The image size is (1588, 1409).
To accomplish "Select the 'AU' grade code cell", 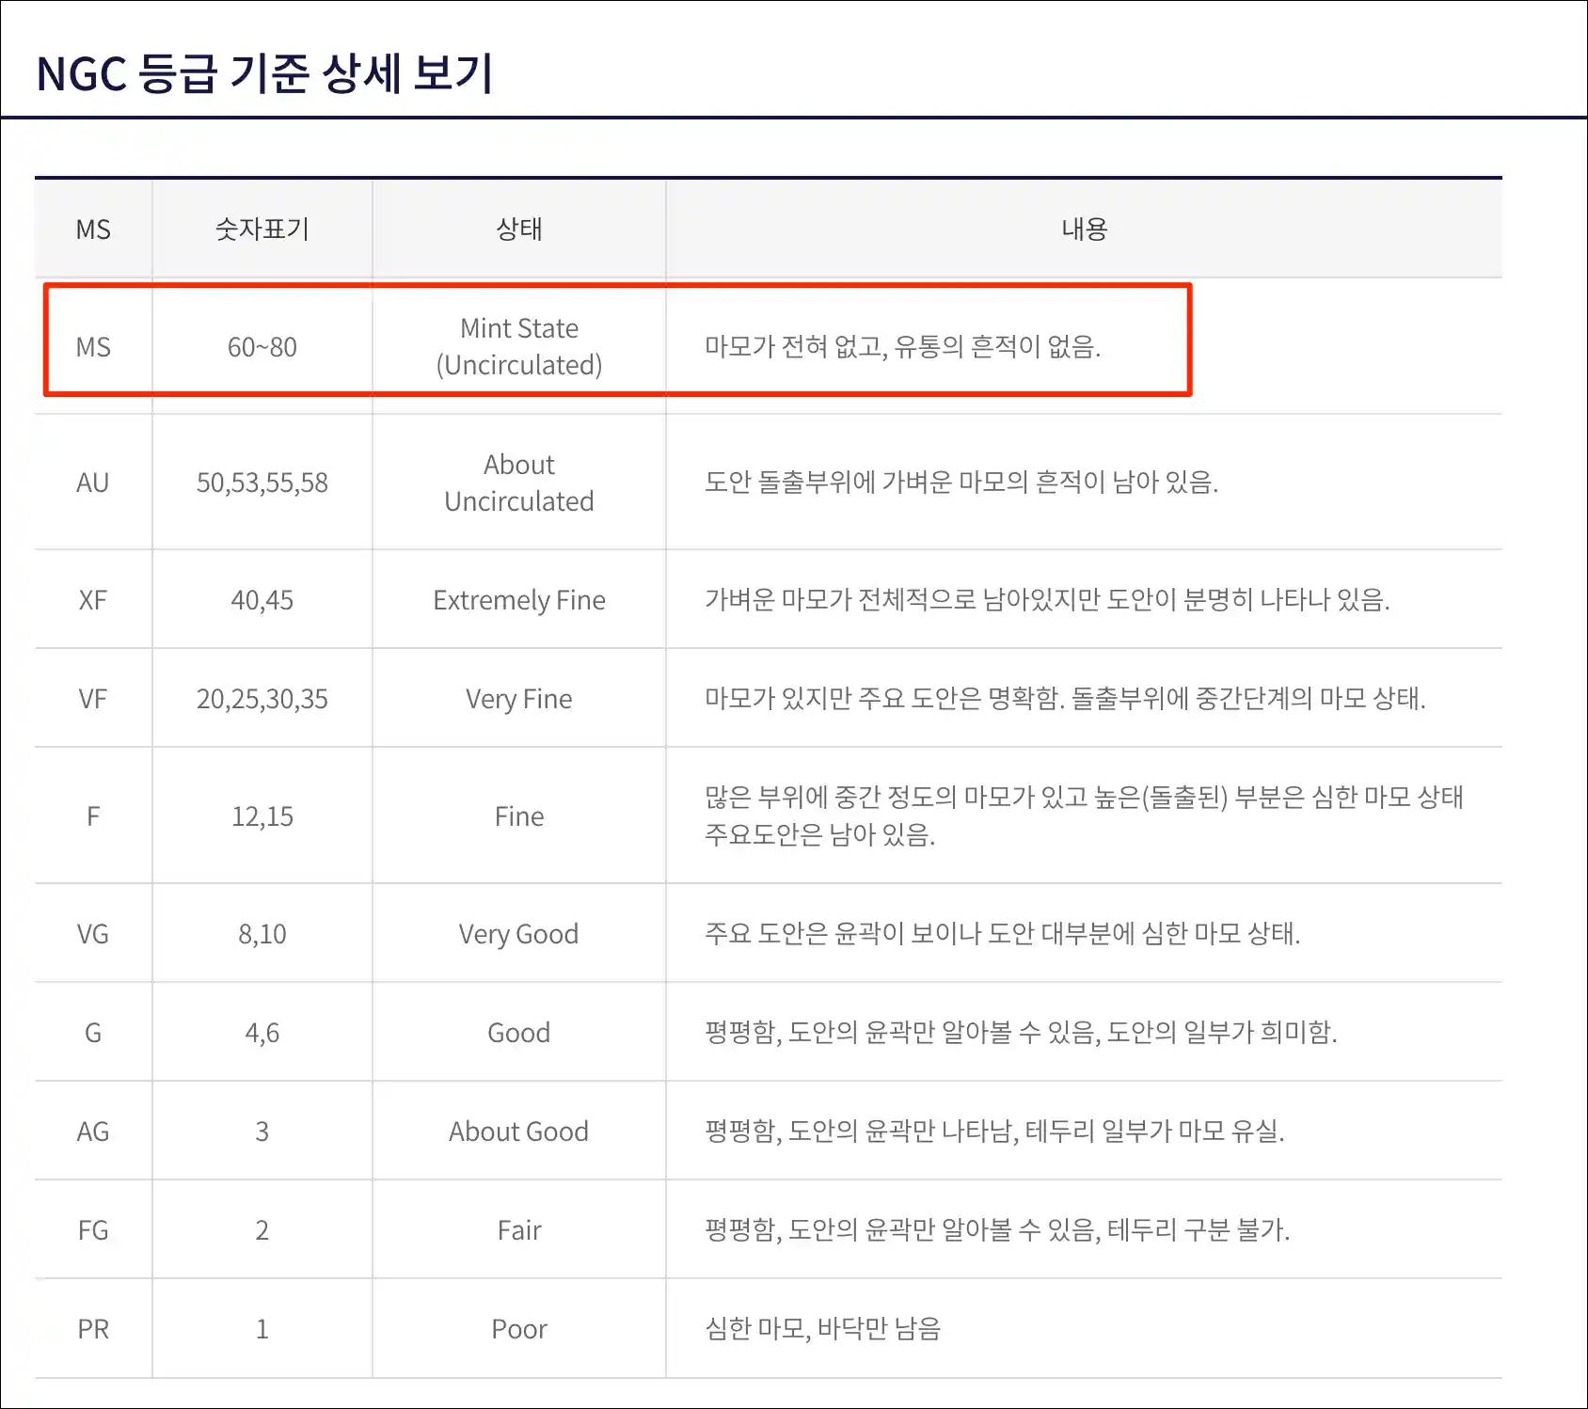I will click(93, 483).
